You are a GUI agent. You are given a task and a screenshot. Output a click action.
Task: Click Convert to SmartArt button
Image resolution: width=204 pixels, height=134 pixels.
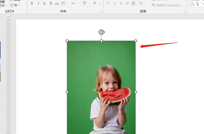pos(167,5)
